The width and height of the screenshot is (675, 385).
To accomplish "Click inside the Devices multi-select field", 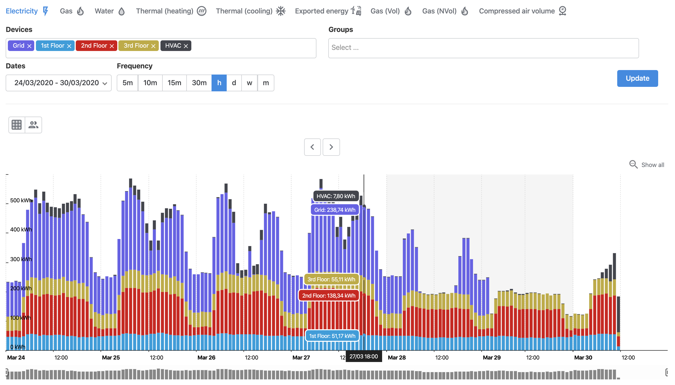I will 252,48.
